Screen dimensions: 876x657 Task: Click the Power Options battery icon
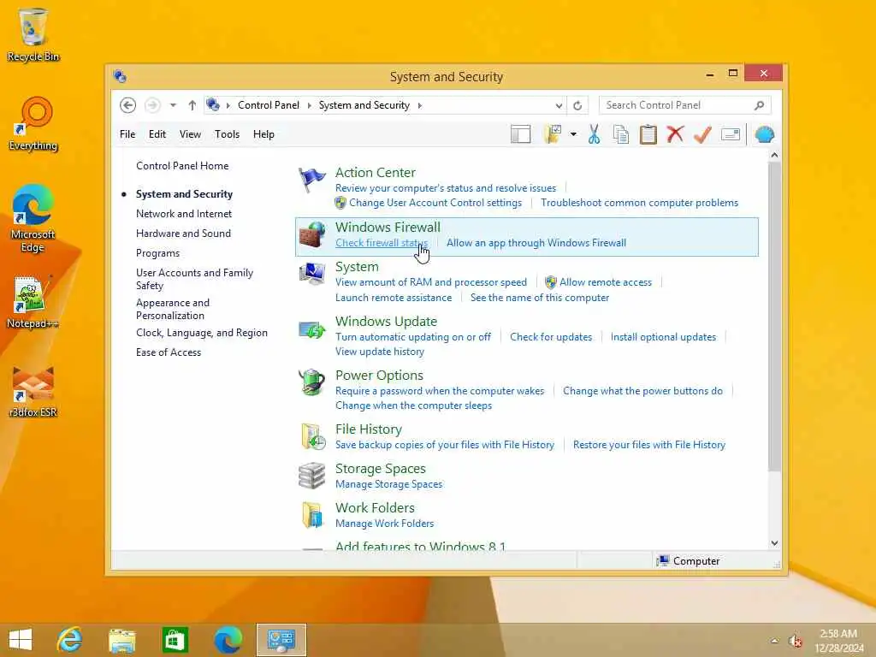[311, 382]
